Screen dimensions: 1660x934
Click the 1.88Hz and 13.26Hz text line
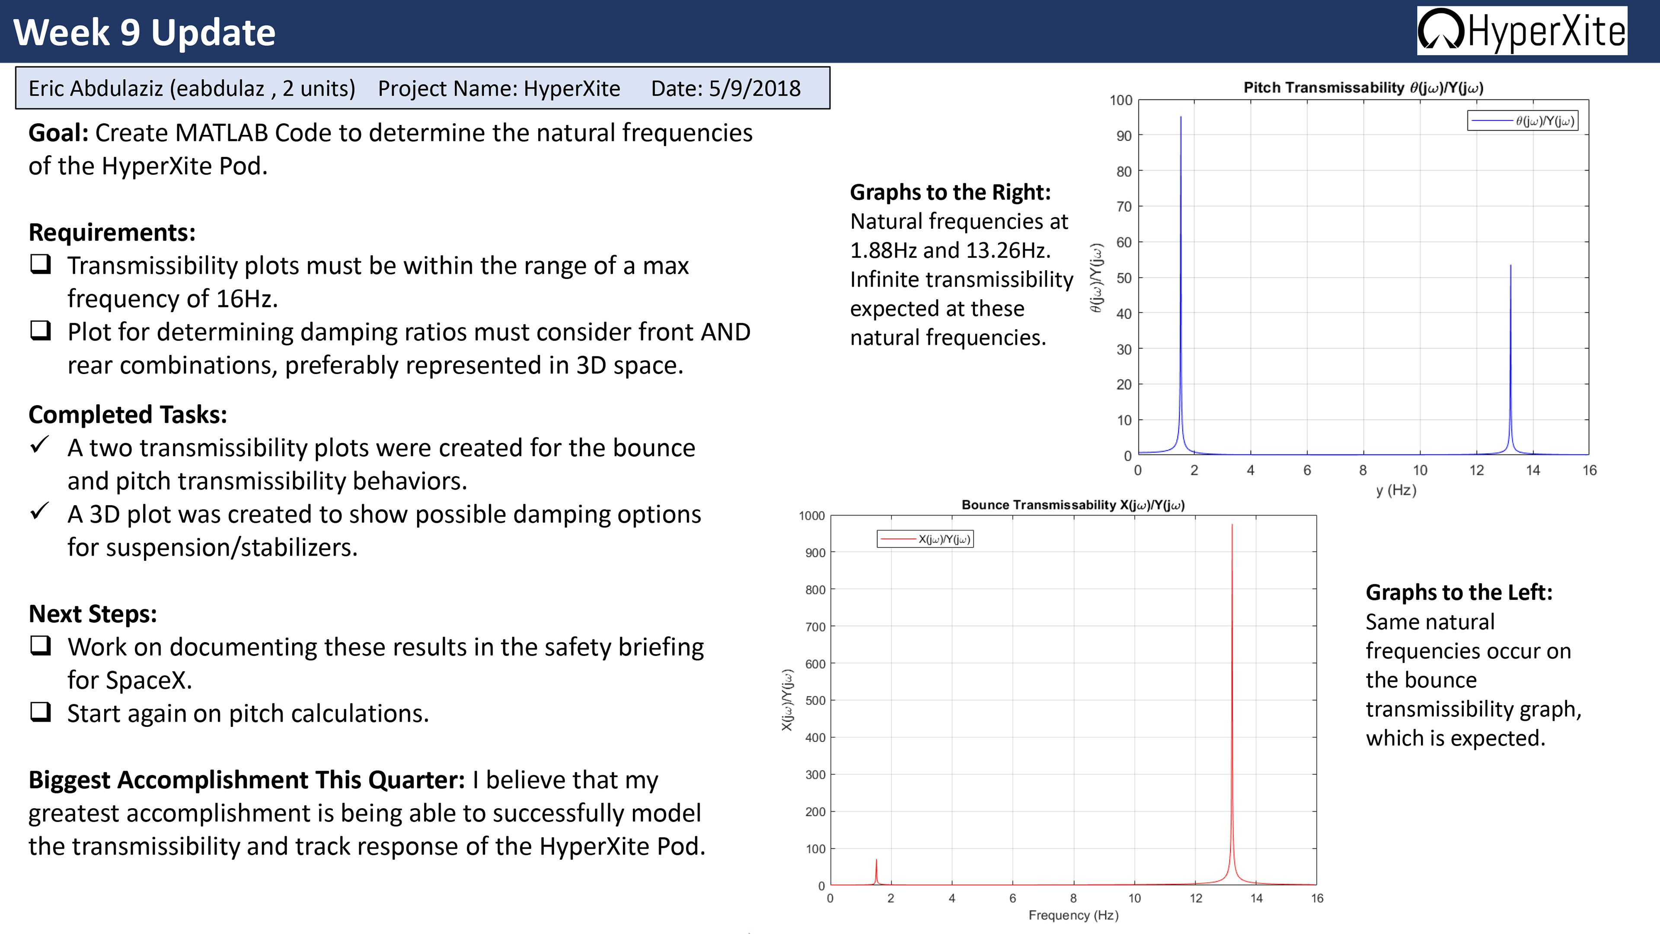(x=951, y=250)
